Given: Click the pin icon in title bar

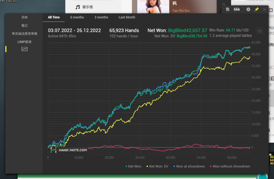Looking at the screenshot, I should [x=257, y=10].
